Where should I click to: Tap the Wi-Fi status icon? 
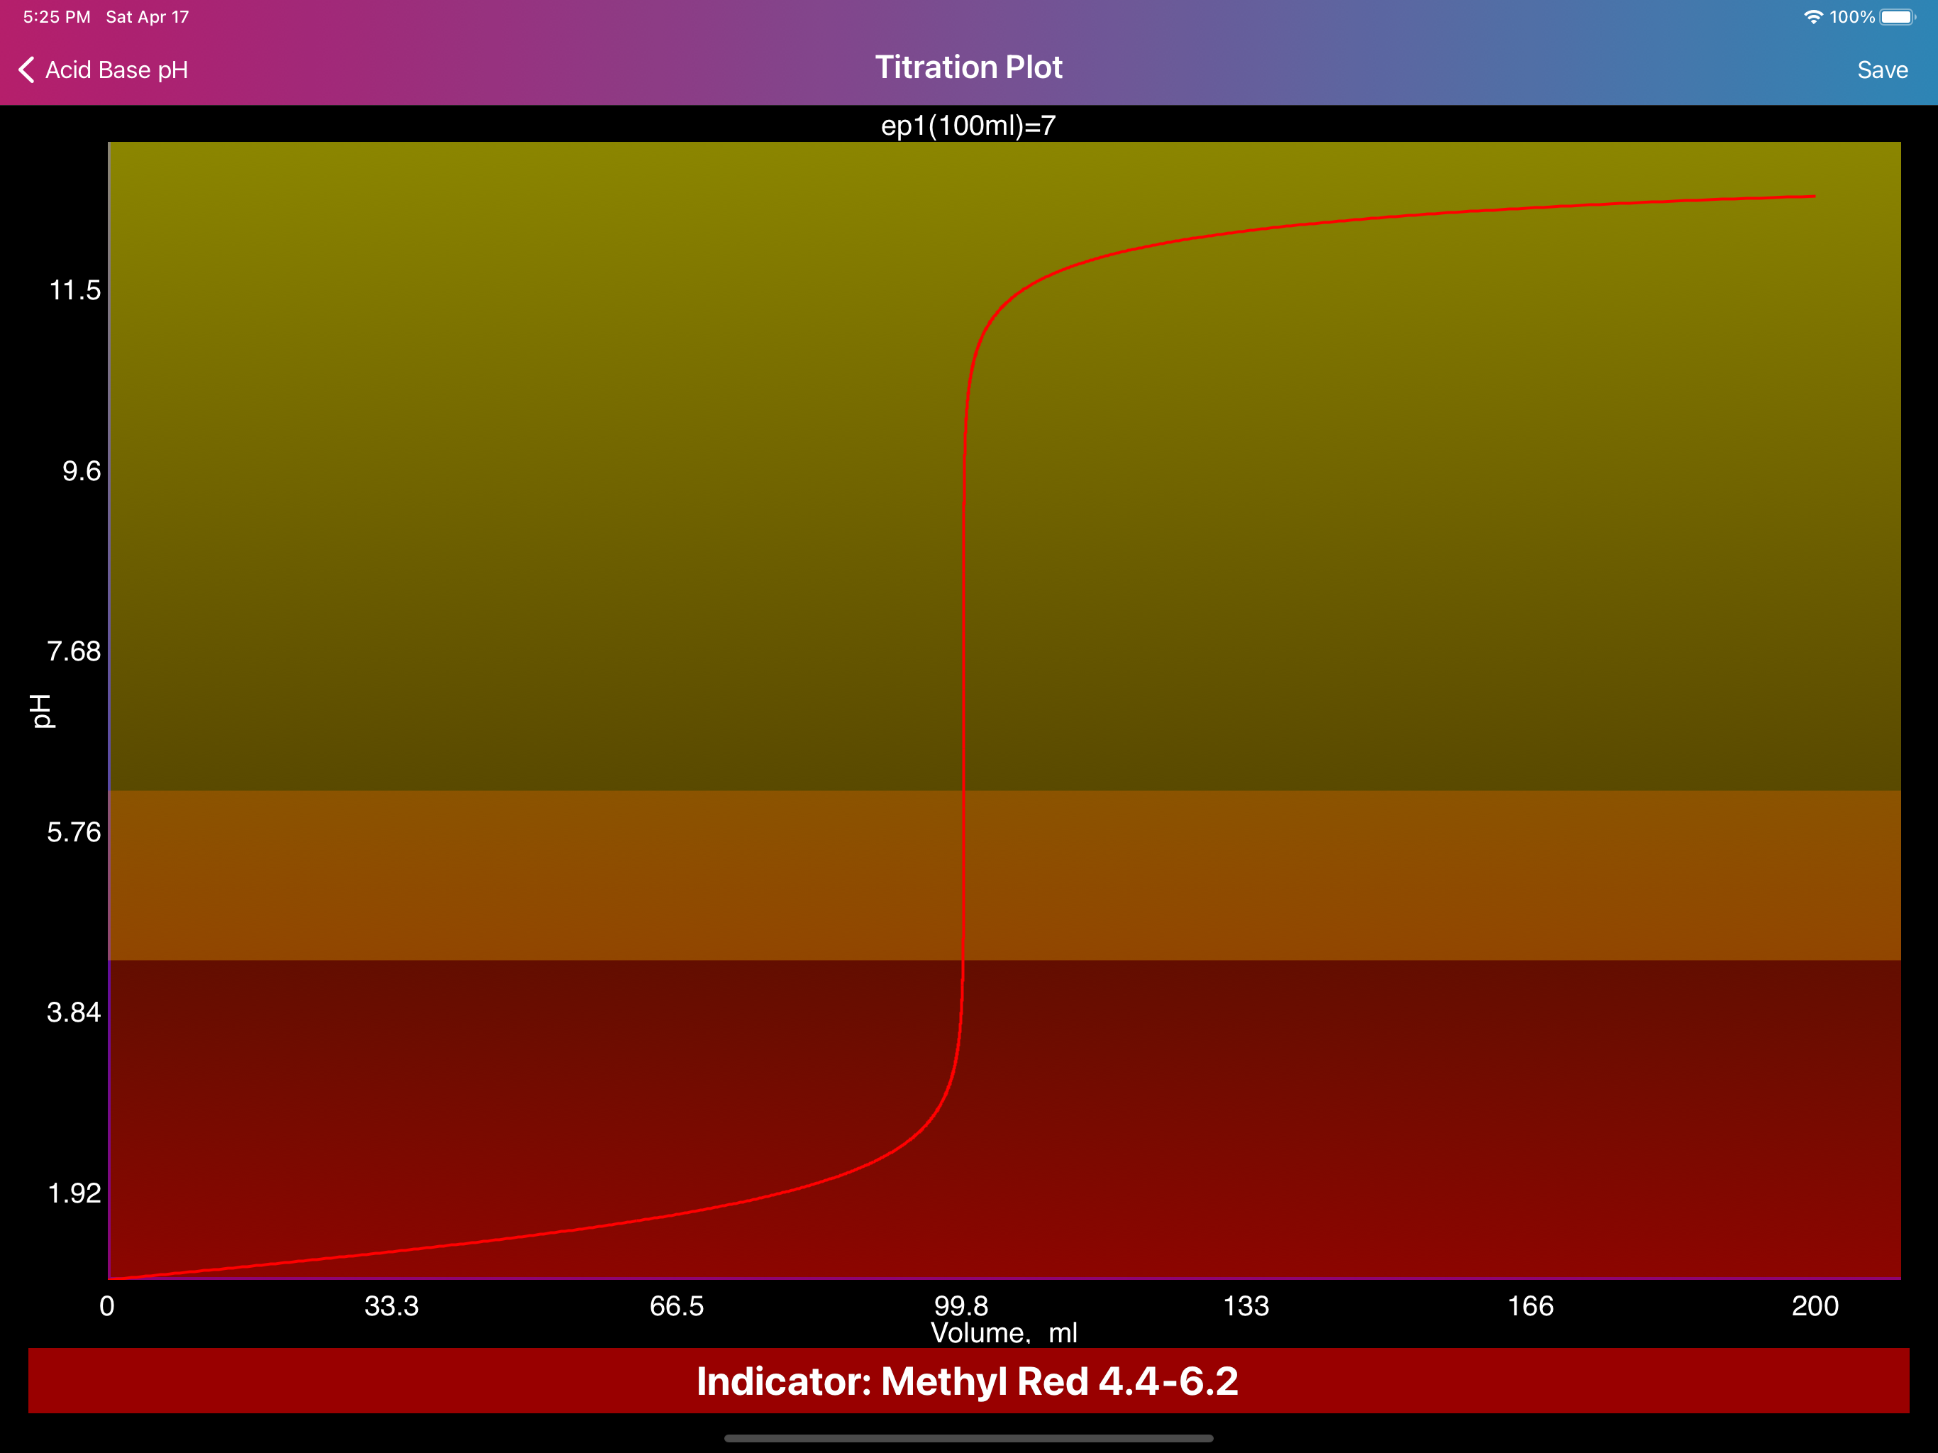[x=1812, y=18]
